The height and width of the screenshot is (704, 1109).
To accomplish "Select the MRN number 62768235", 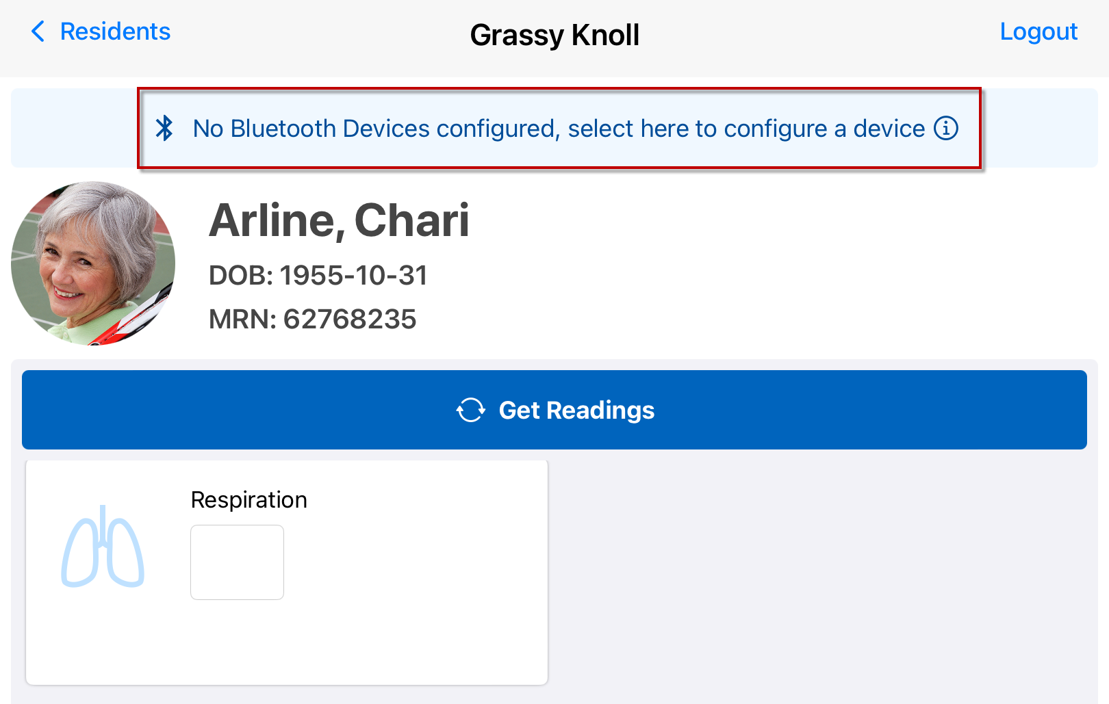I will tap(313, 318).
